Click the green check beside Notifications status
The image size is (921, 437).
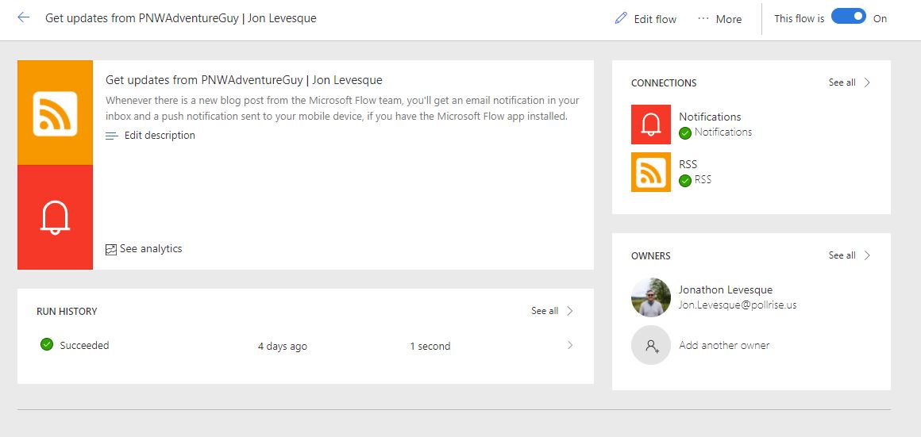click(x=685, y=133)
